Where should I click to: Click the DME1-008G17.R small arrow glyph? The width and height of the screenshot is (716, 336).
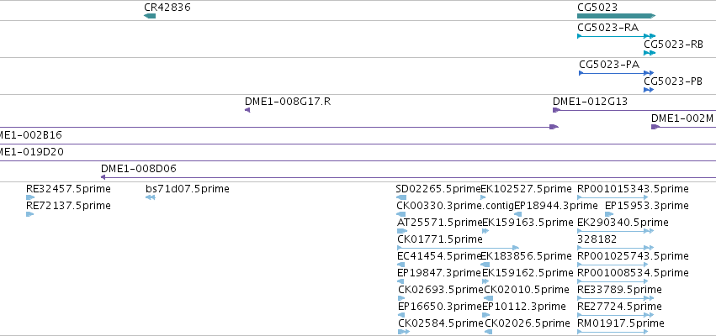[x=247, y=110]
